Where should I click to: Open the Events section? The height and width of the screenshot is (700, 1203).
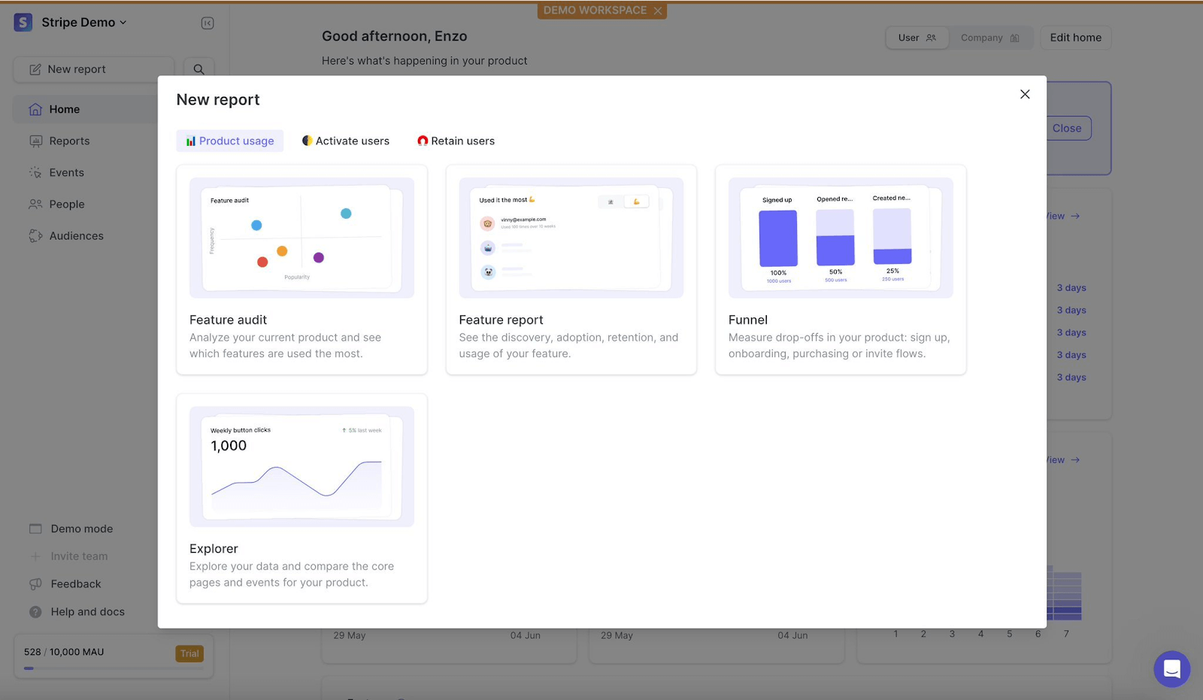point(66,172)
